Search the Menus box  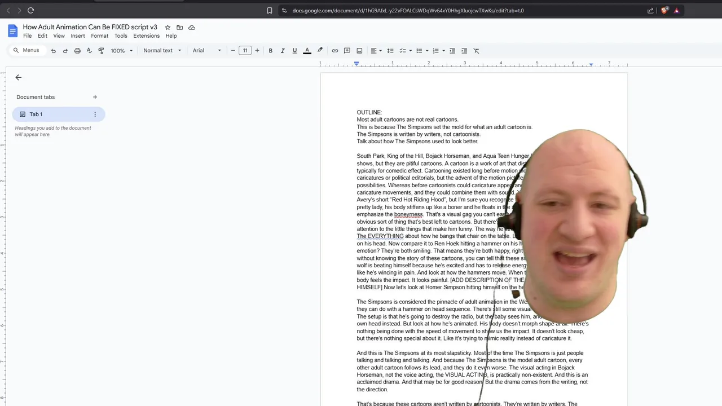click(x=27, y=50)
